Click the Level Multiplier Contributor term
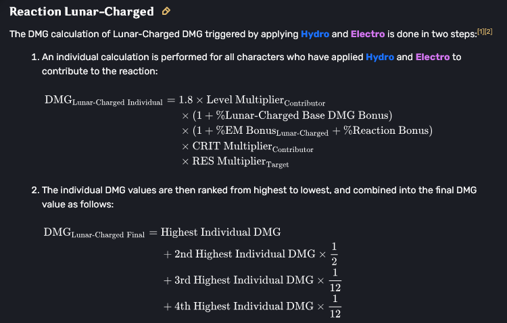 266,100
